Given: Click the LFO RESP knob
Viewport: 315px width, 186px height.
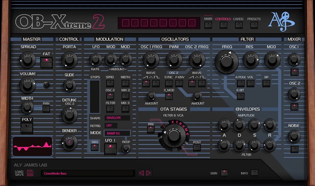Looking at the screenshot, I should (126, 148).
